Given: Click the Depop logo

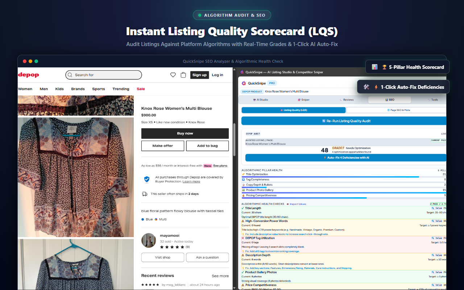Looking at the screenshot, I should pos(29,75).
